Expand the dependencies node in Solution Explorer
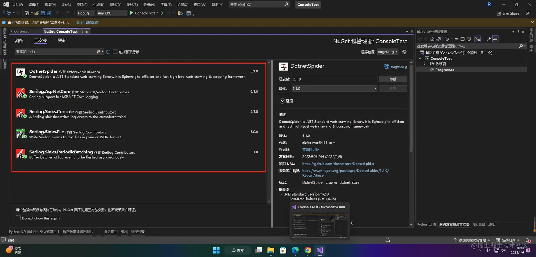 pos(425,64)
